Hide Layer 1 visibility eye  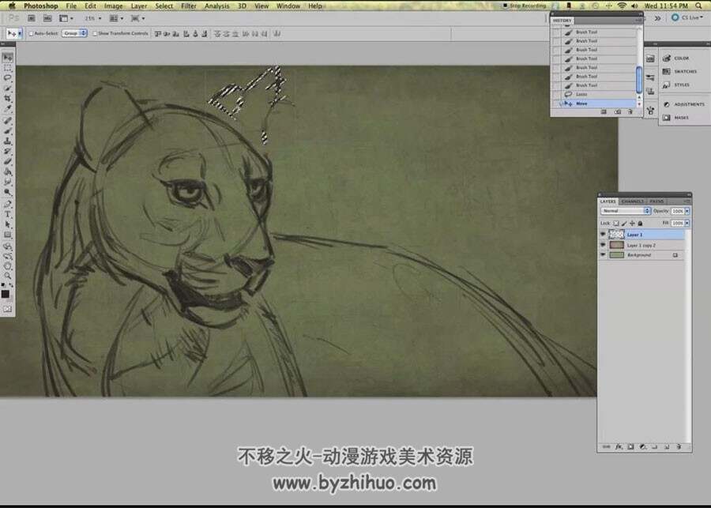point(603,235)
